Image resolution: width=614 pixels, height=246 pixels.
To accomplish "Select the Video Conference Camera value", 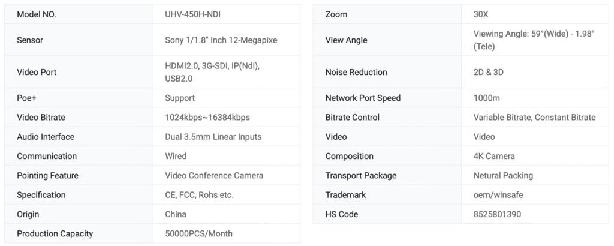I will pos(214,176).
